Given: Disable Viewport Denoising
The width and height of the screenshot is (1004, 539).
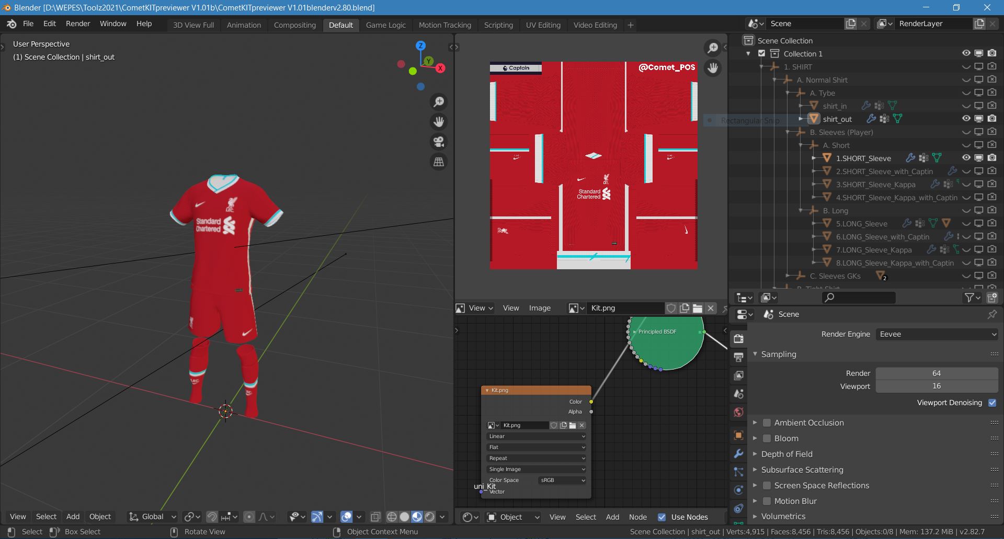Looking at the screenshot, I should 992,403.
